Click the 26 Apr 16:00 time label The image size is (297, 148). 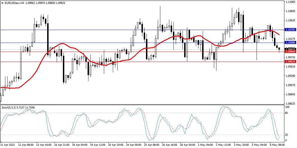[x=170, y=145]
